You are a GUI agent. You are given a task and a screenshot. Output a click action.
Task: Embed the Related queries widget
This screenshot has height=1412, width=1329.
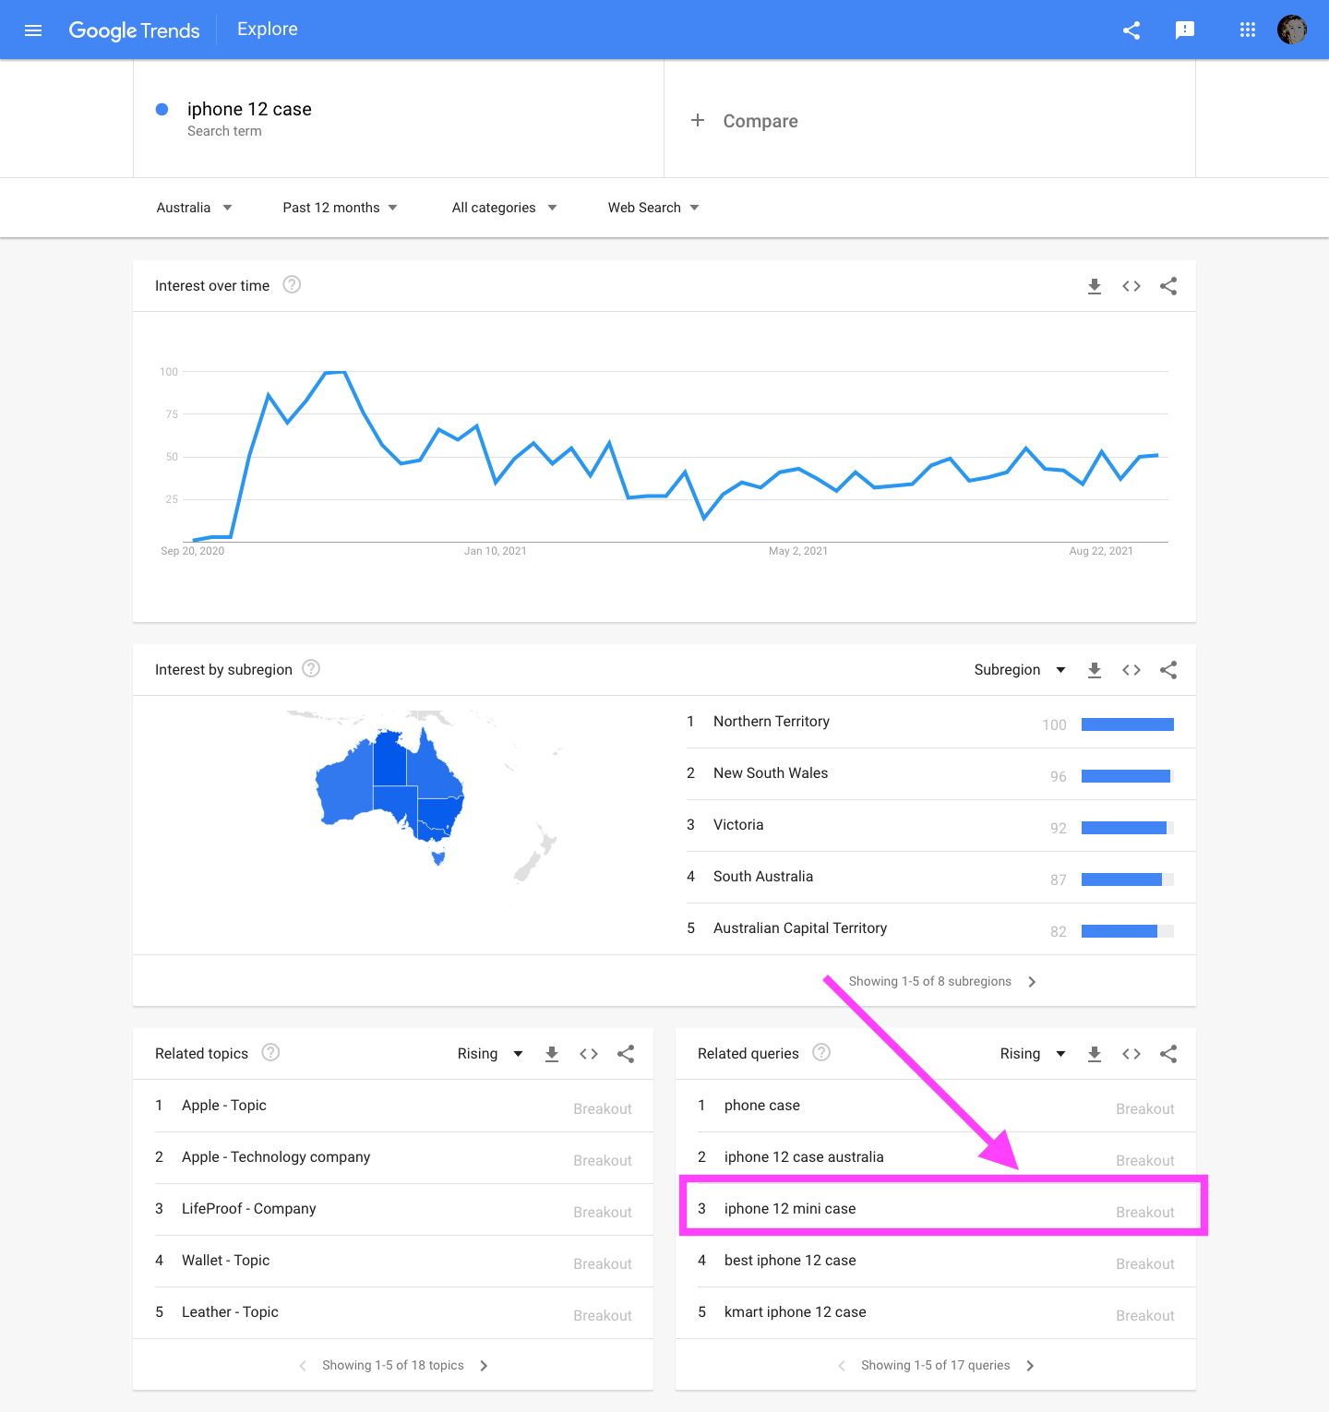click(x=1131, y=1054)
